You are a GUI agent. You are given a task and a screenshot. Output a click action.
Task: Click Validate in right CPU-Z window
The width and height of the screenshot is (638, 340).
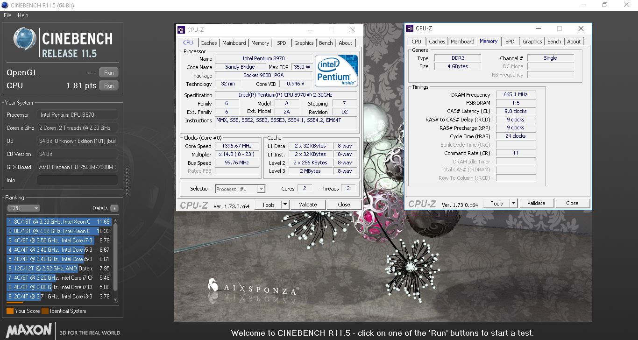[536, 203]
